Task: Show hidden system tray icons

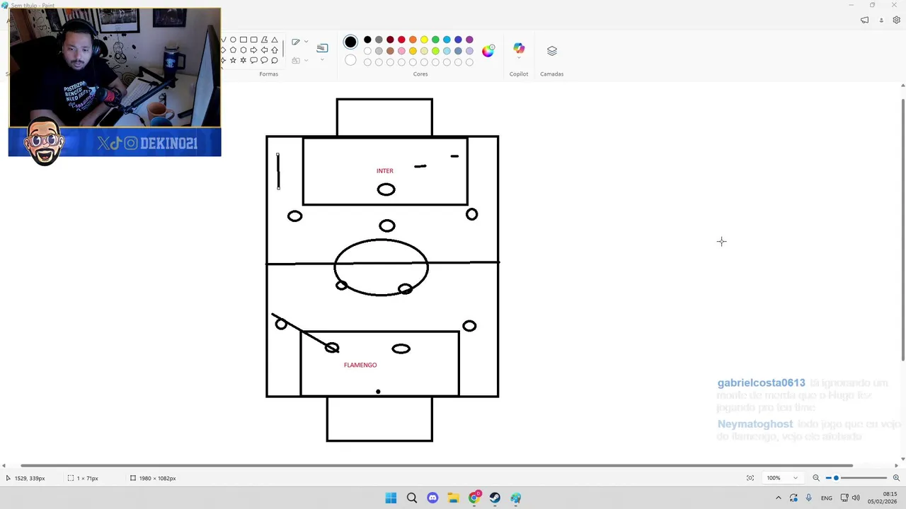Action: [778, 498]
